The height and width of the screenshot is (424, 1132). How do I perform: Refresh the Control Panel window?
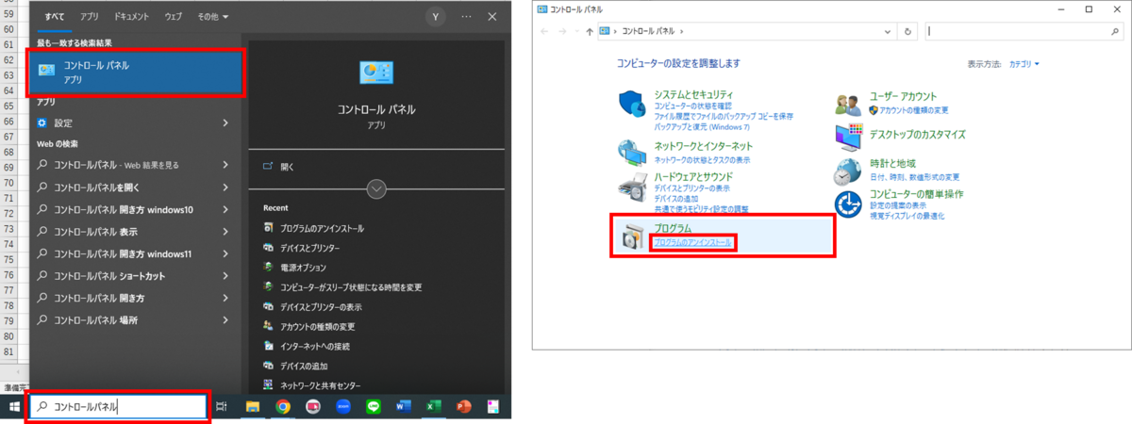click(x=907, y=31)
